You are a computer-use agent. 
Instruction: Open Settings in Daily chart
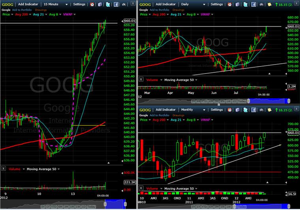coord(217,4)
